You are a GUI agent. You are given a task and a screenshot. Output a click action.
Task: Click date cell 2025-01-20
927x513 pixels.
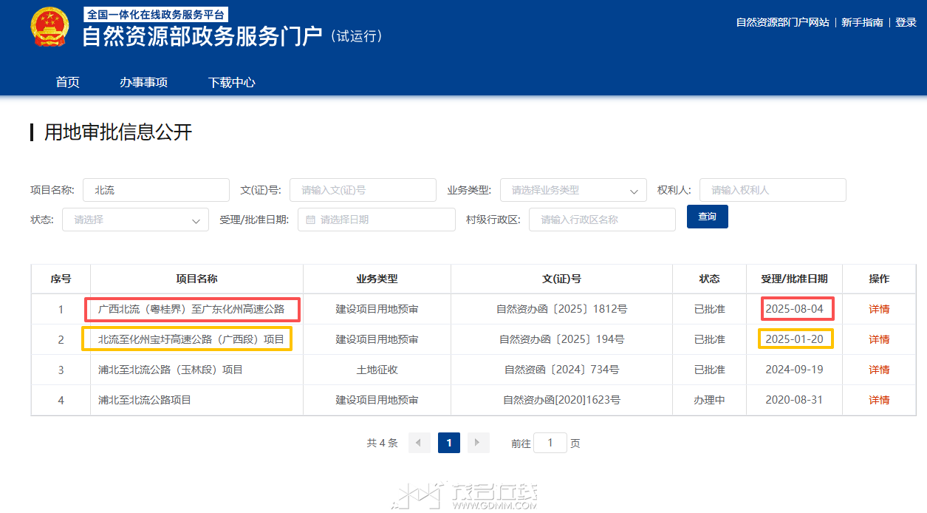point(794,339)
